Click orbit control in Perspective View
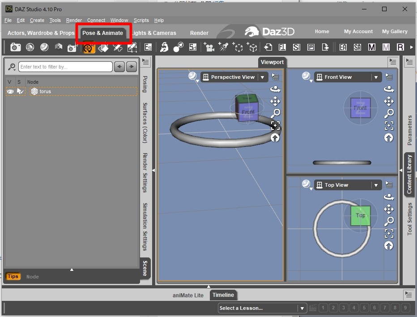This screenshot has width=417, height=317. click(x=275, y=89)
